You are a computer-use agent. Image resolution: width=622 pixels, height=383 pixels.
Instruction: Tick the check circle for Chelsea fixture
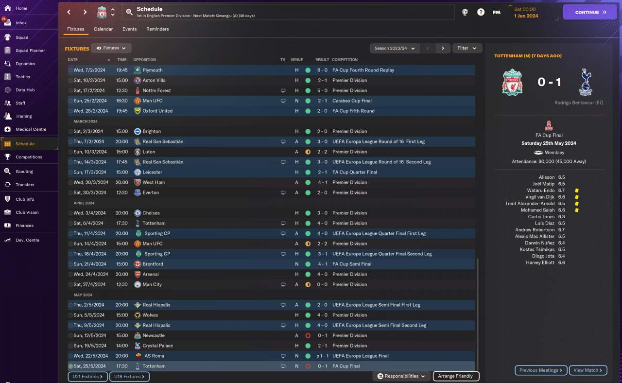[71, 213]
